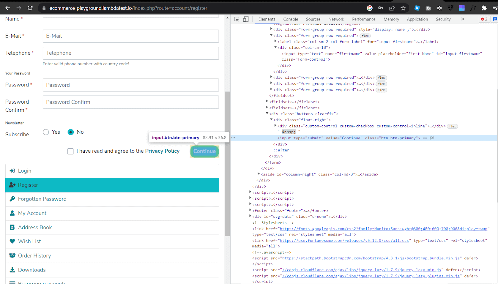Bookmark this page with the star icon
Image resolution: width=498 pixels, height=284 pixels.
pyautogui.click(x=403, y=8)
